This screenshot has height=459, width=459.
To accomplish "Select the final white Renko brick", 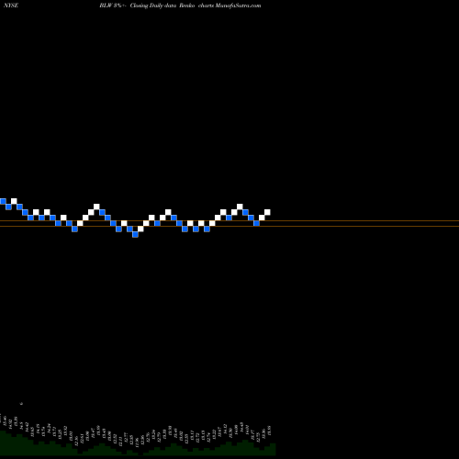I will coord(267,212).
